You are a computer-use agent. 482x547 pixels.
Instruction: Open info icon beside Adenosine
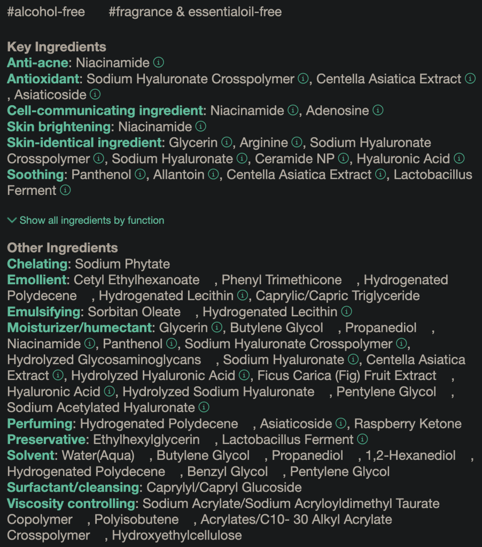click(378, 111)
